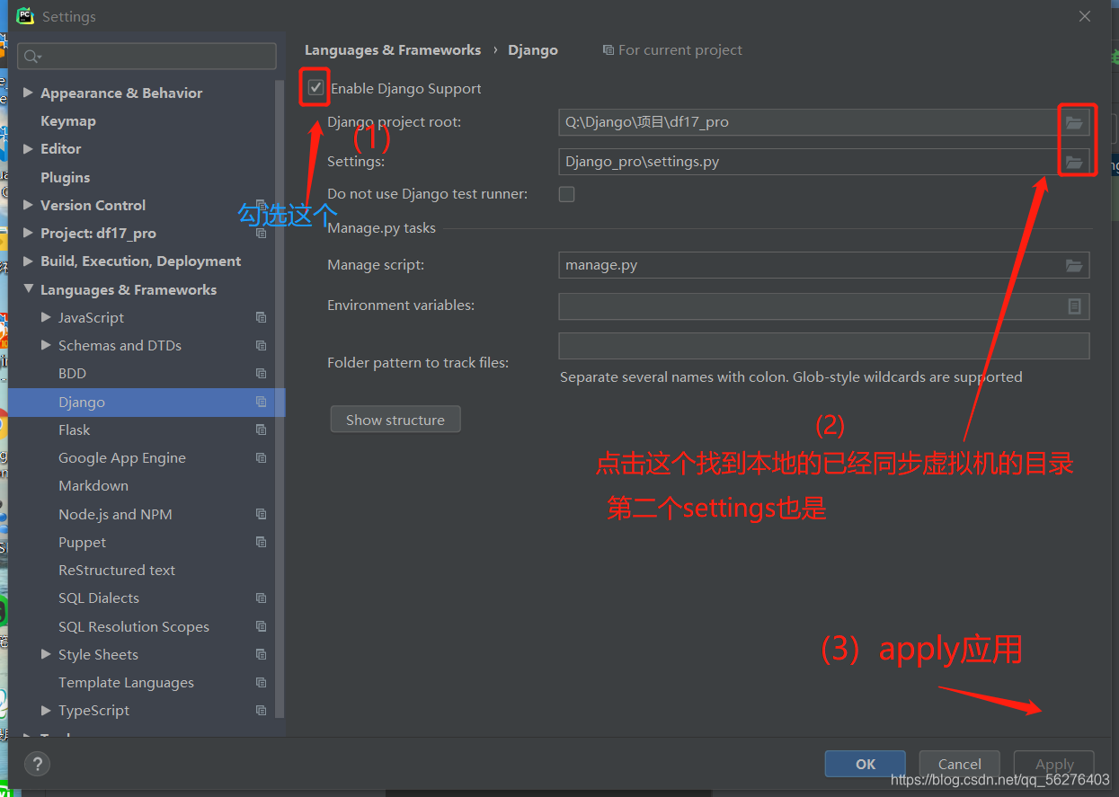Click Languages & Frameworks in the breadcrumb
Image resolution: width=1119 pixels, height=797 pixels.
point(393,50)
